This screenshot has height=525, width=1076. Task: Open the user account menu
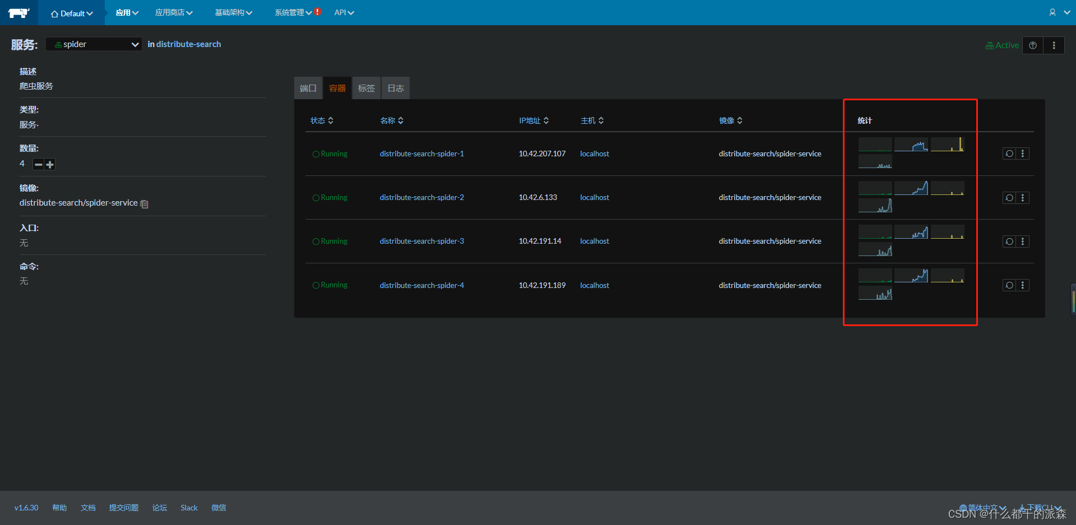tap(1059, 12)
